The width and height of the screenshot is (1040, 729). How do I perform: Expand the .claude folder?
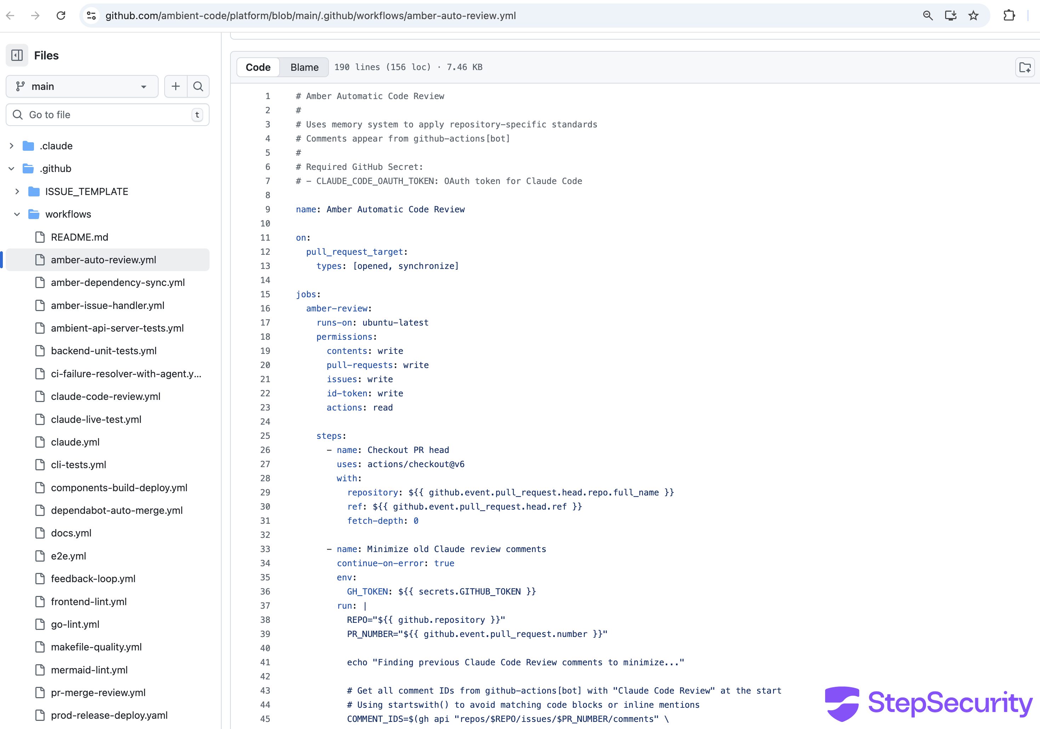(x=12, y=146)
